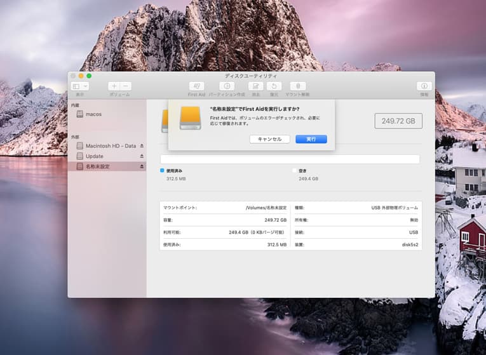Viewport: 486px width, 355px height.
Task: Select Macintosh HD - Data in sidebar
Action: [111, 146]
